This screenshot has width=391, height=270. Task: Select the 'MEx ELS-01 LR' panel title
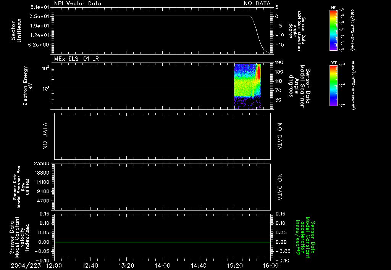pyautogui.click(x=76, y=59)
